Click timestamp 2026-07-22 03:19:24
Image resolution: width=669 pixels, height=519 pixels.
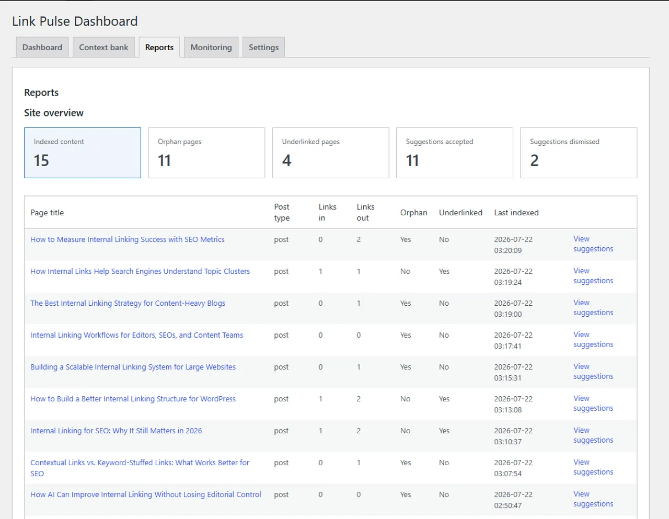(x=513, y=276)
